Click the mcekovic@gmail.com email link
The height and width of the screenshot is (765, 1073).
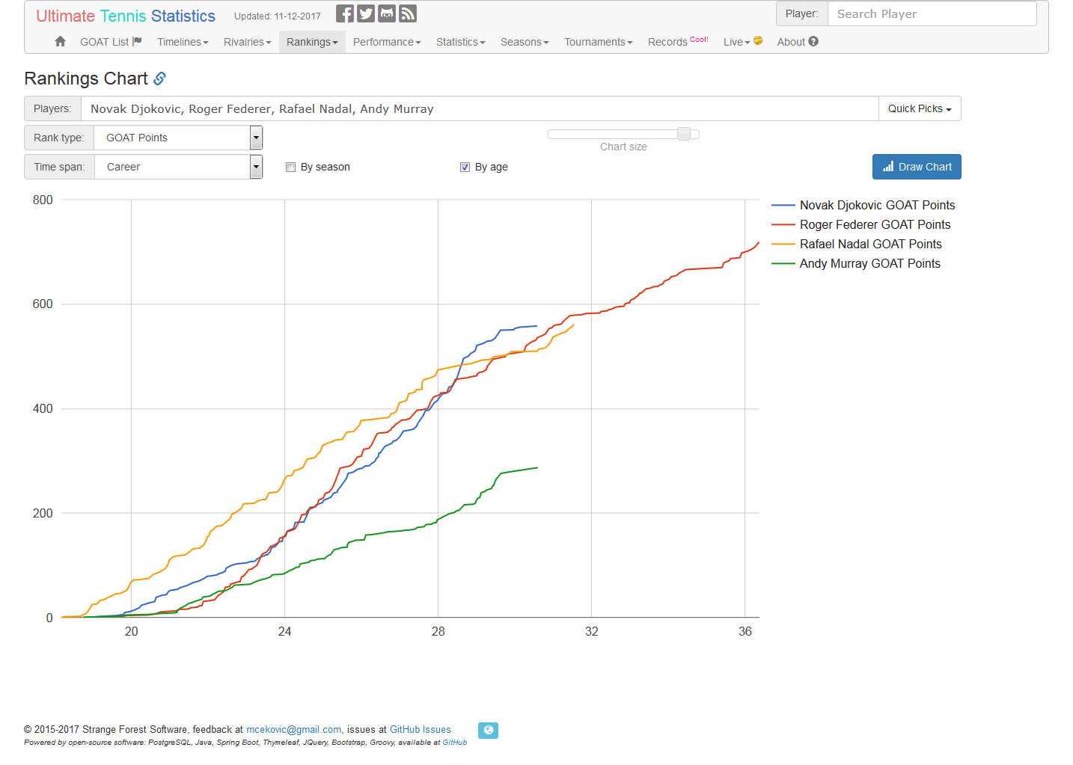[x=293, y=729]
